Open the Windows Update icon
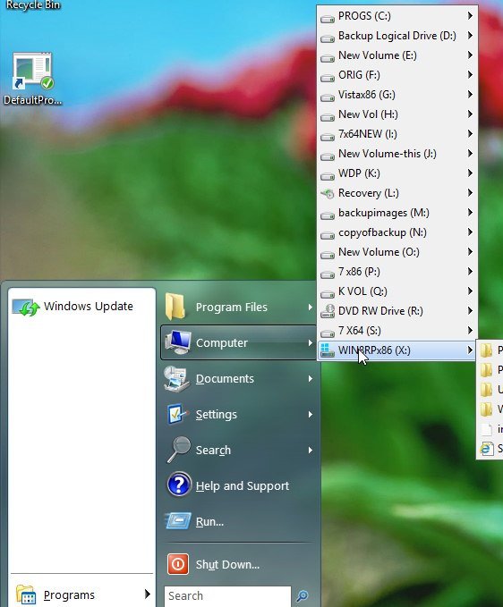 point(26,308)
